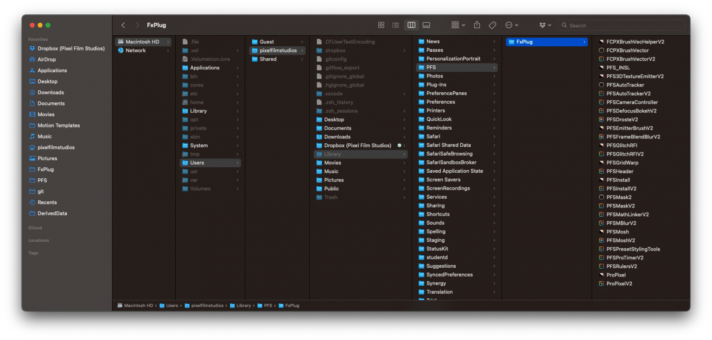712x340 pixels.
Task: Switch to column view
Action: pyautogui.click(x=411, y=25)
